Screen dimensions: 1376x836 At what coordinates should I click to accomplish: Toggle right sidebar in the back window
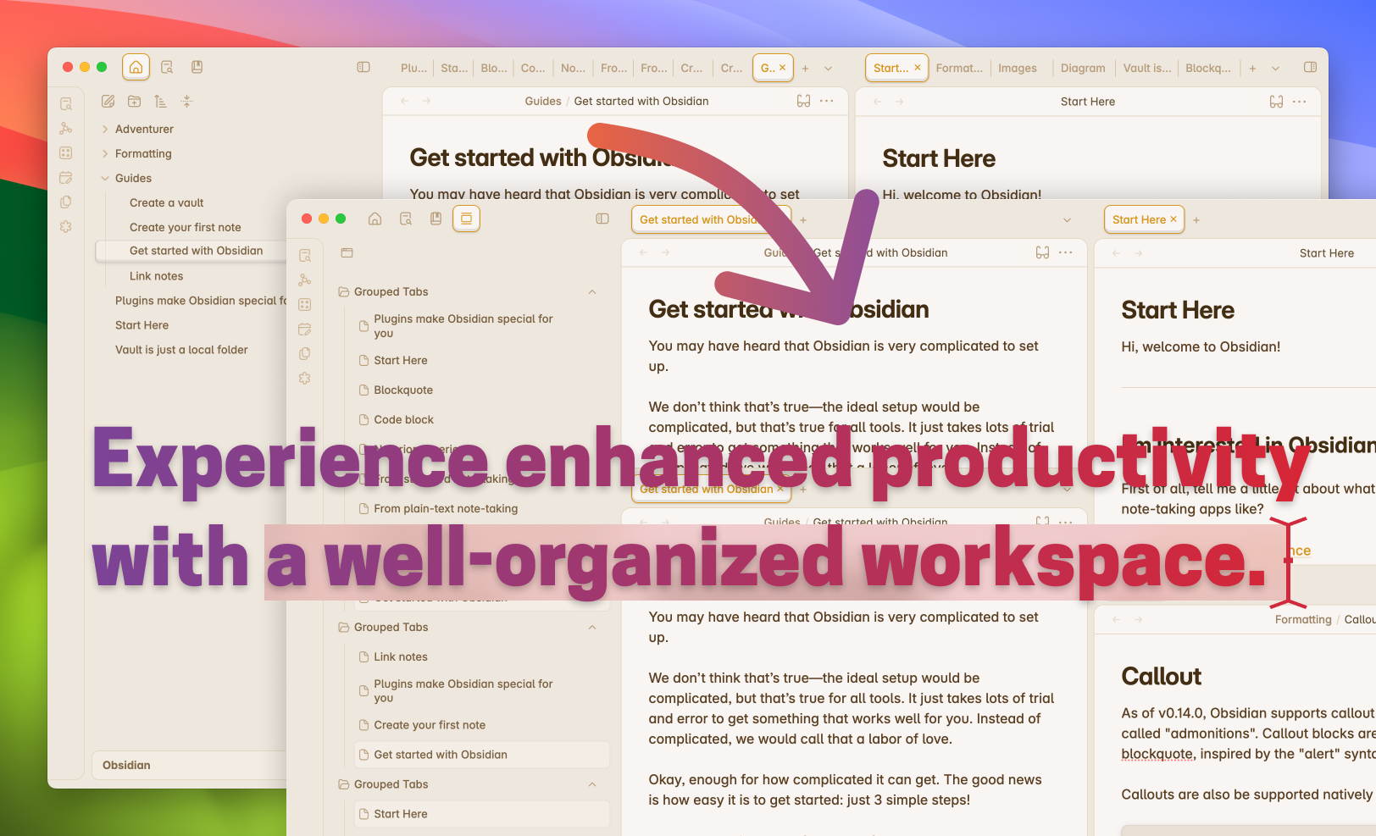pos(1310,67)
